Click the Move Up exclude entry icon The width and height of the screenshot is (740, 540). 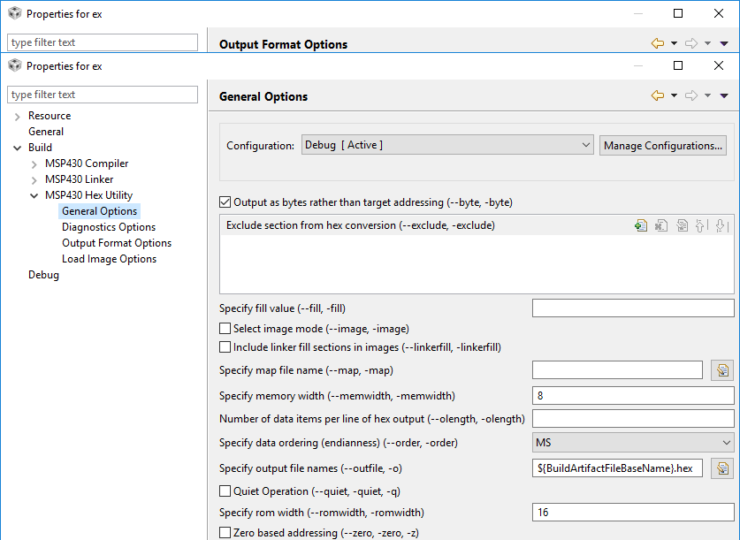(x=702, y=226)
